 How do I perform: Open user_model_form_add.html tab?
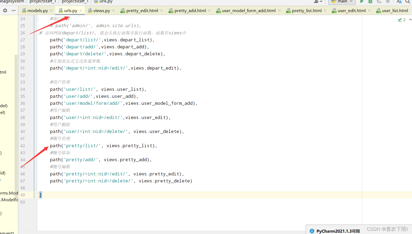click(x=249, y=11)
